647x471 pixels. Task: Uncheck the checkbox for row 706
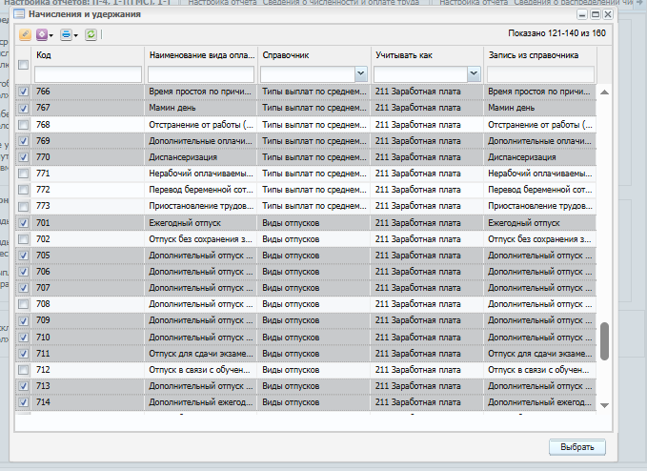(x=24, y=272)
